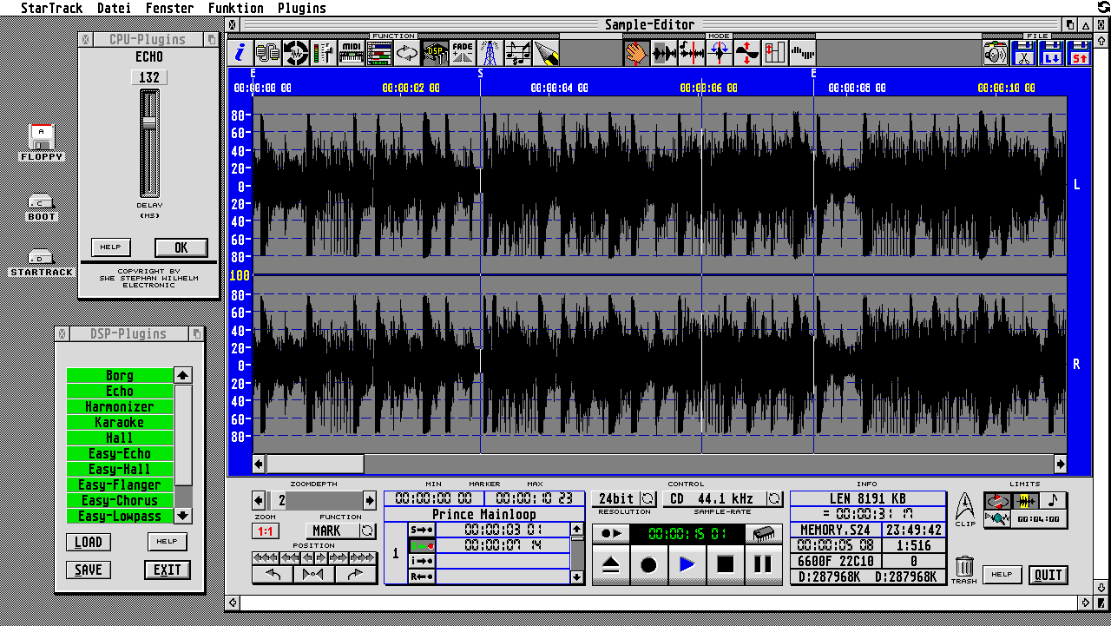Toggle the S marker start button

pos(422,530)
